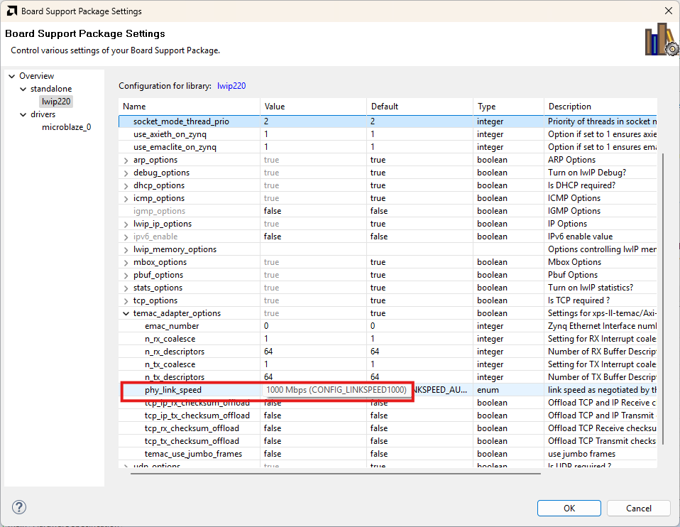
Task: Click the Name column header
Action: (x=188, y=107)
